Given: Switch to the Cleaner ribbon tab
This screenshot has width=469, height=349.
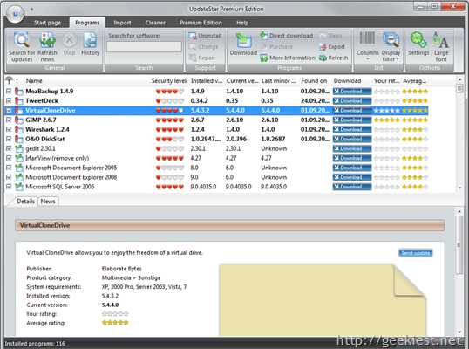Looking at the screenshot, I should pyautogui.click(x=155, y=23).
